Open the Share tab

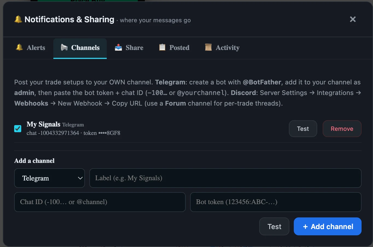pos(129,48)
